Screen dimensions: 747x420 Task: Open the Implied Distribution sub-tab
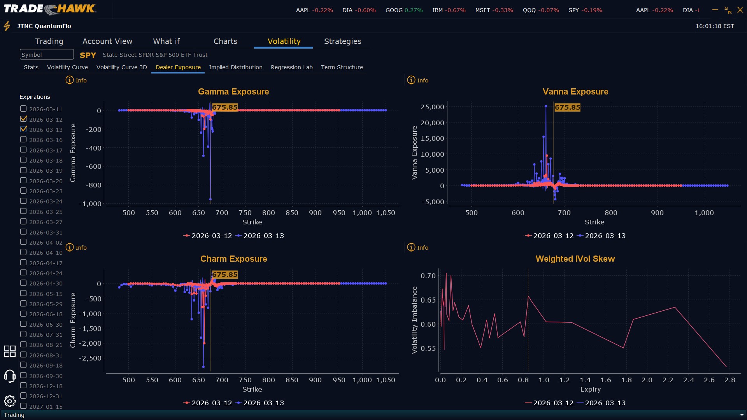coord(235,67)
